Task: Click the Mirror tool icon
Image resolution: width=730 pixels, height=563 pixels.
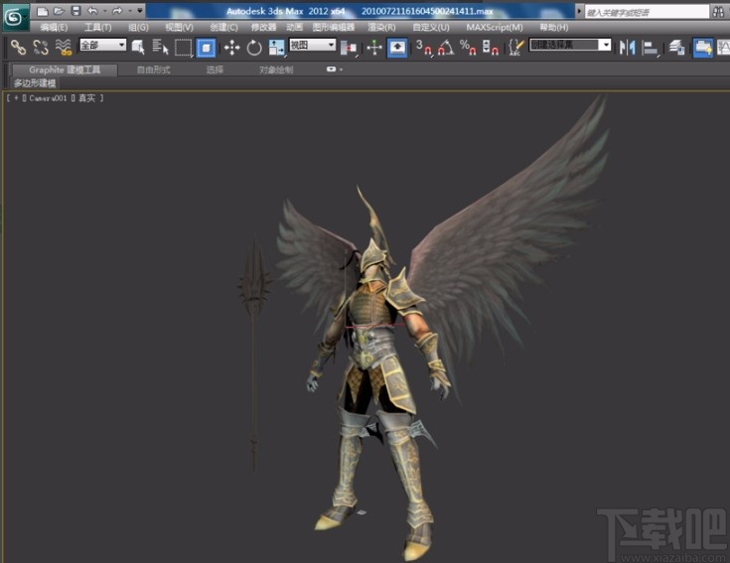Action: [x=628, y=48]
